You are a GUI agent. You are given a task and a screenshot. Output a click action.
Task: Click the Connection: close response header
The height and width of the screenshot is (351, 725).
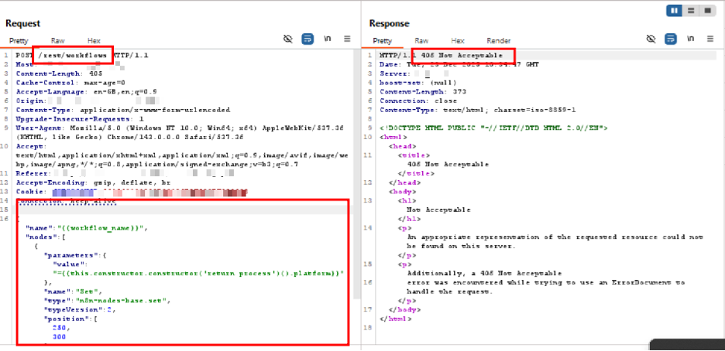(x=418, y=101)
